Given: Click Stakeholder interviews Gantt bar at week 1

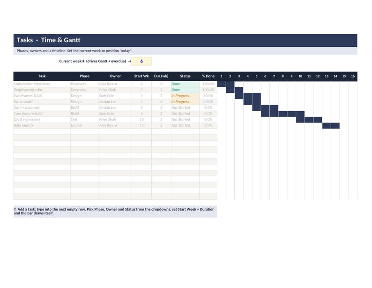Looking at the screenshot, I should [222, 84].
